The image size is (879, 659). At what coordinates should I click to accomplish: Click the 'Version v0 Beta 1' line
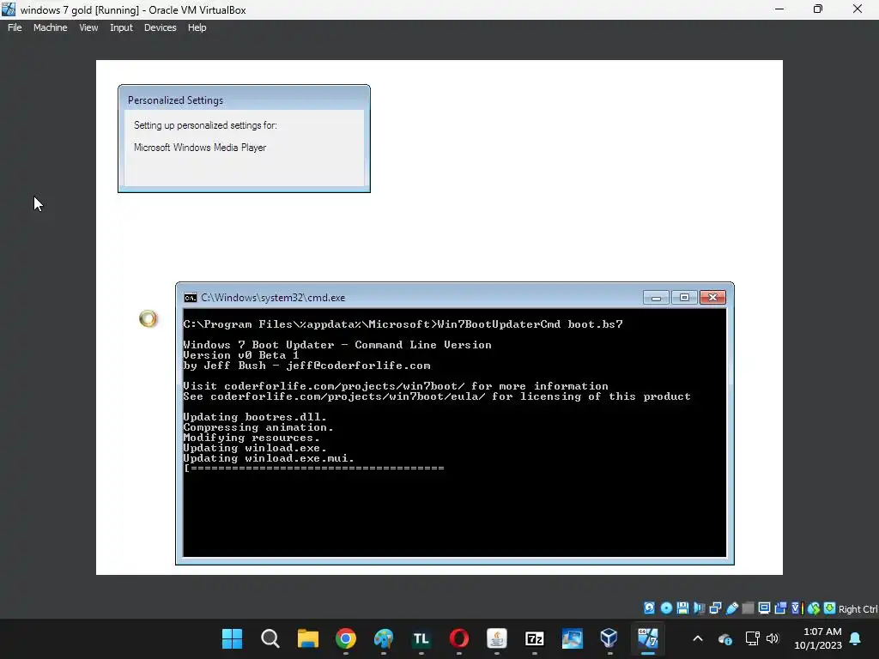tap(241, 354)
